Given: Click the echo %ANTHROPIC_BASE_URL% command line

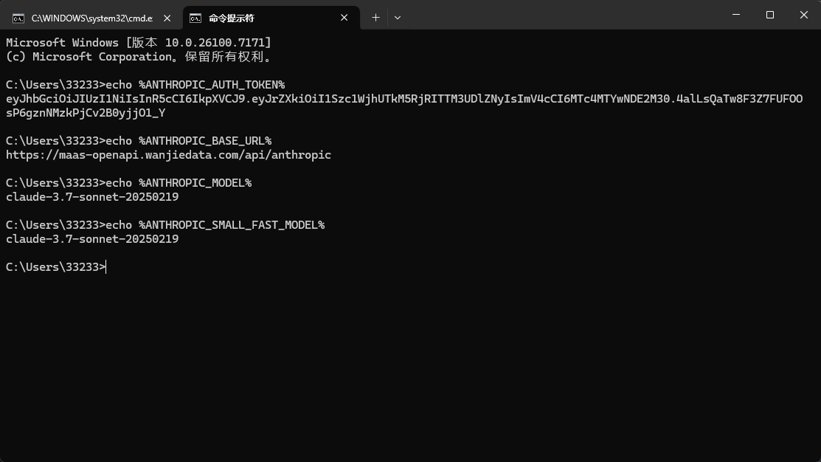Looking at the screenshot, I should point(139,141).
